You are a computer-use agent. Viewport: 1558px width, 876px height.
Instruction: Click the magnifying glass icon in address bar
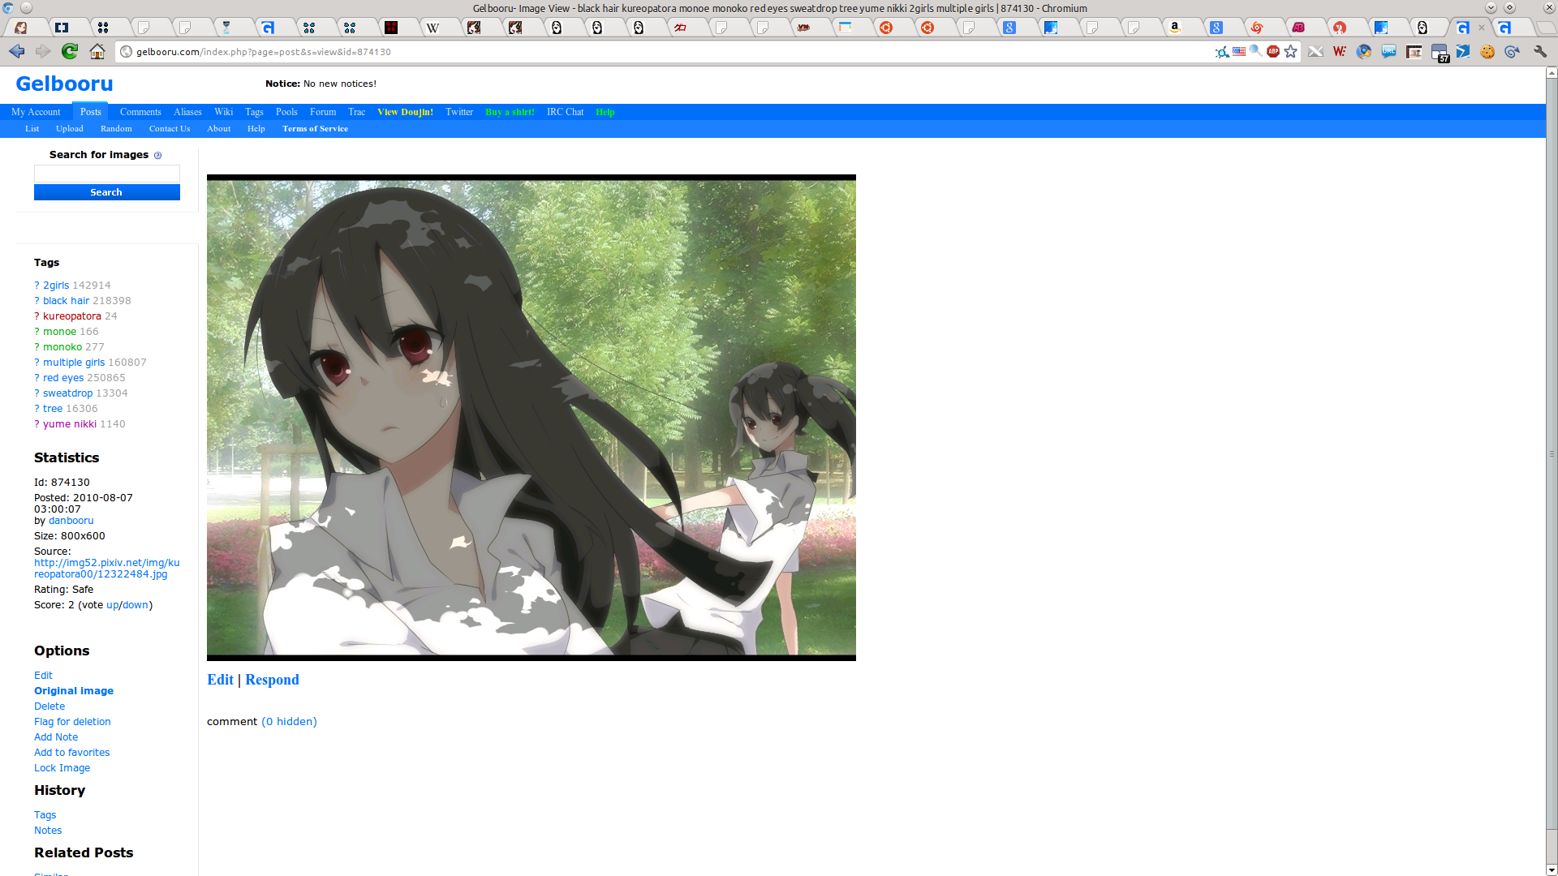tap(1255, 51)
